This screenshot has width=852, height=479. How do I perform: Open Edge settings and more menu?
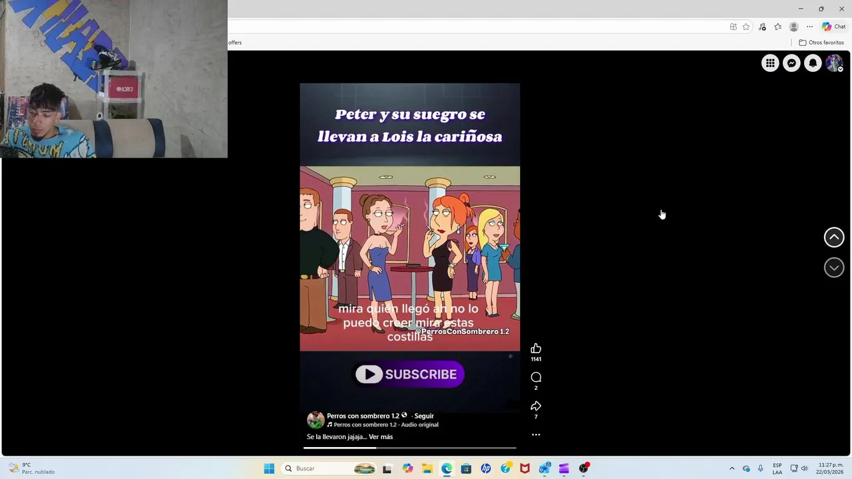point(809,27)
